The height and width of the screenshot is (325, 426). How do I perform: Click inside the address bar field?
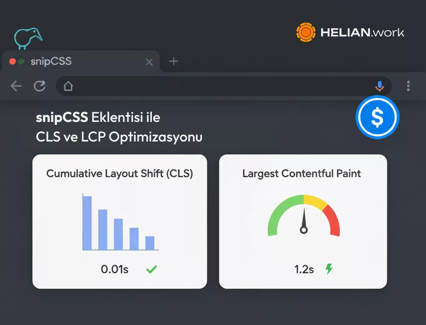pyautogui.click(x=220, y=86)
